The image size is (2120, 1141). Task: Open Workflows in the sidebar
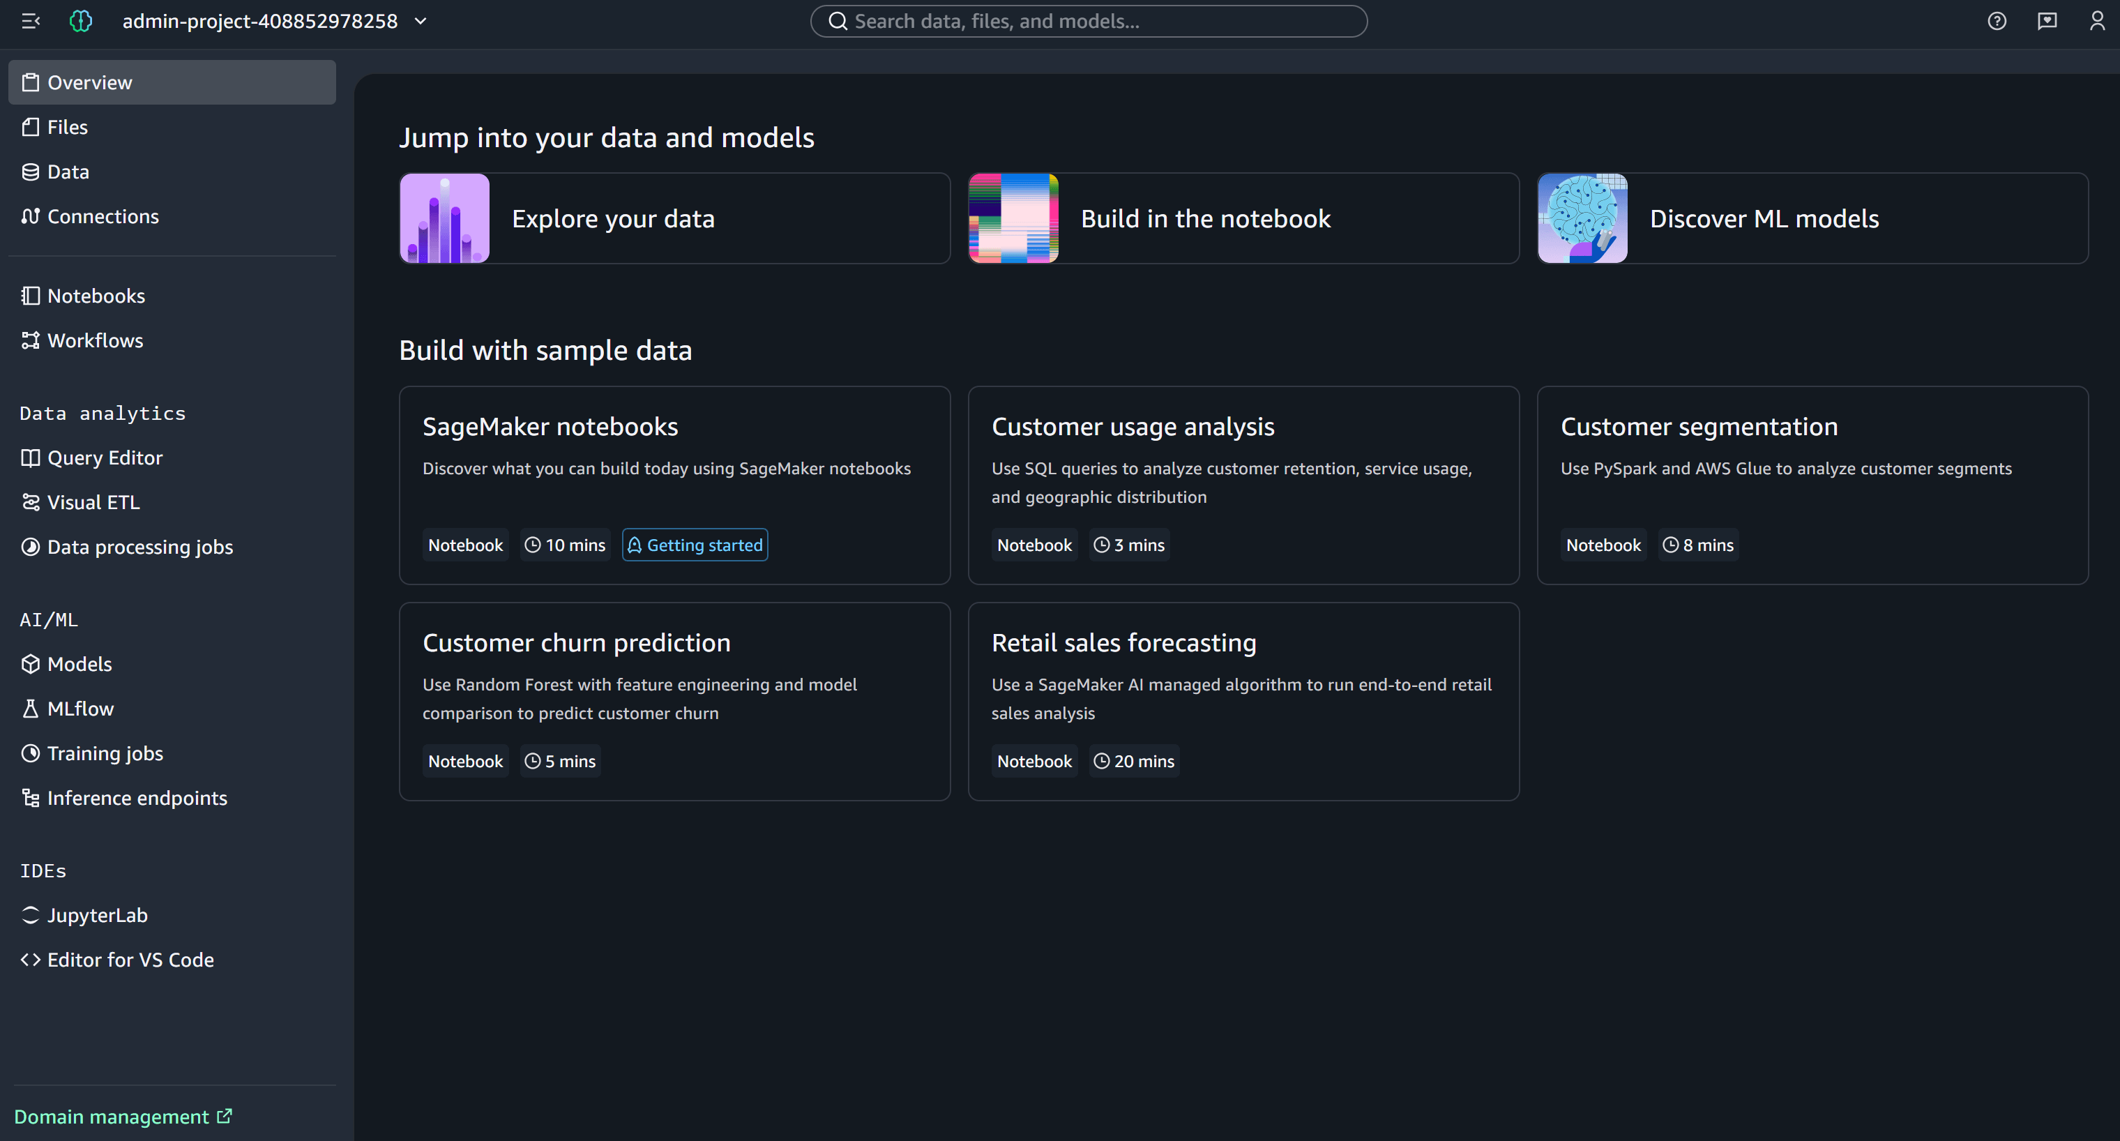(172, 340)
